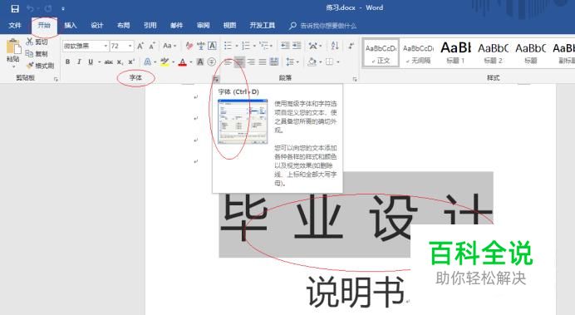Click 剪切 cut button

[x=37, y=42]
